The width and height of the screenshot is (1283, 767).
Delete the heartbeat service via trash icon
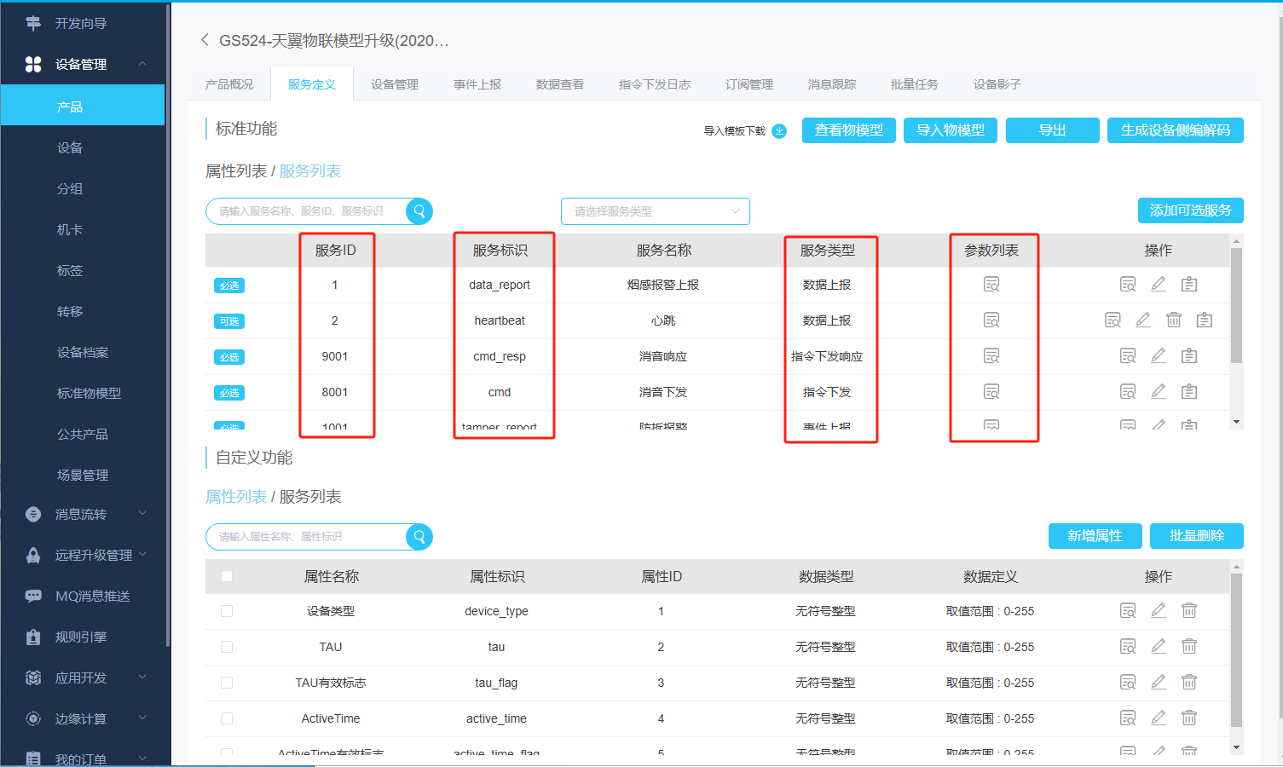point(1174,320)
